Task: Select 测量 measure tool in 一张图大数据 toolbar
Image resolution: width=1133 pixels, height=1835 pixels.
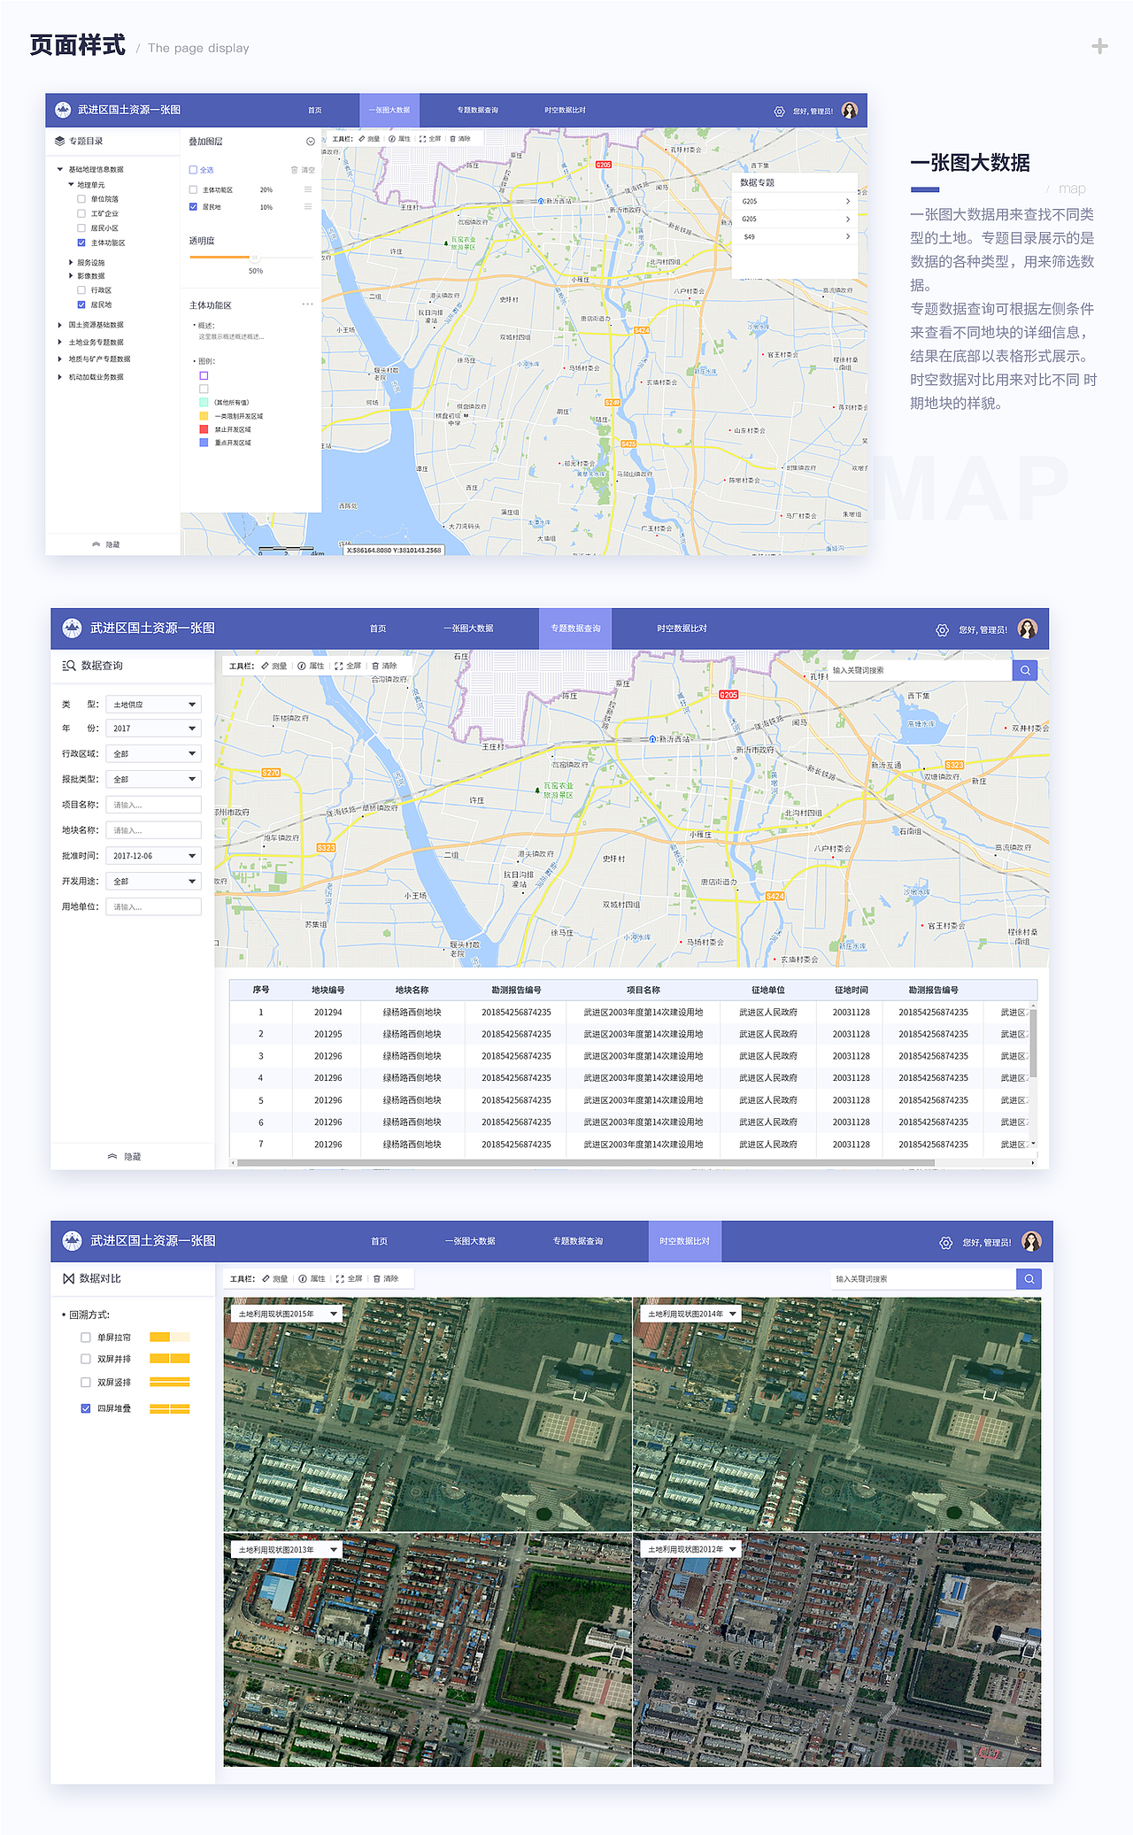Action: [x=370, y=139]
